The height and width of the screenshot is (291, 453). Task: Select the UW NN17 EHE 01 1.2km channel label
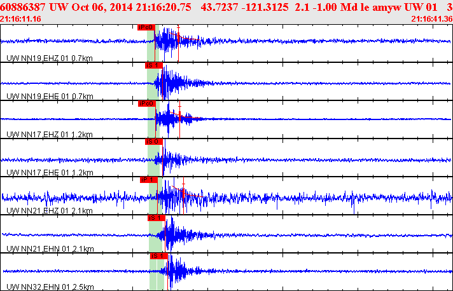(50, 172)
